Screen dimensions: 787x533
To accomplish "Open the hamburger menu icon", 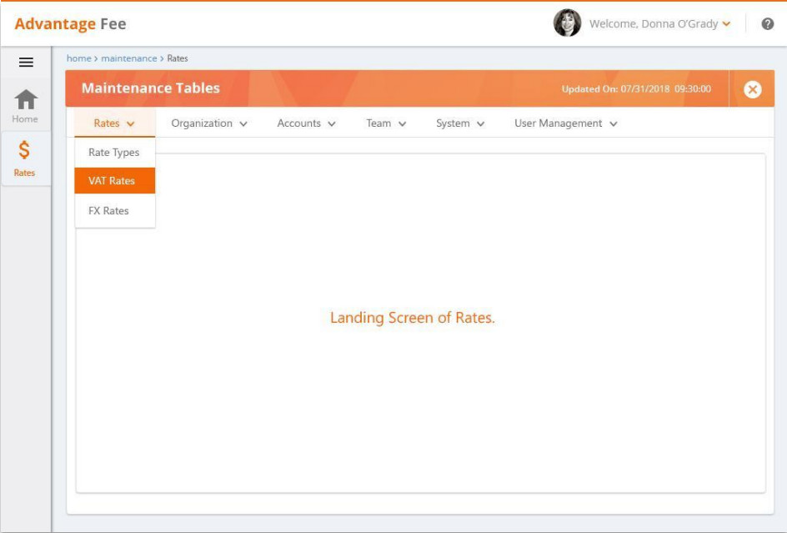I will pyautogui.click(x=26, y=63).
